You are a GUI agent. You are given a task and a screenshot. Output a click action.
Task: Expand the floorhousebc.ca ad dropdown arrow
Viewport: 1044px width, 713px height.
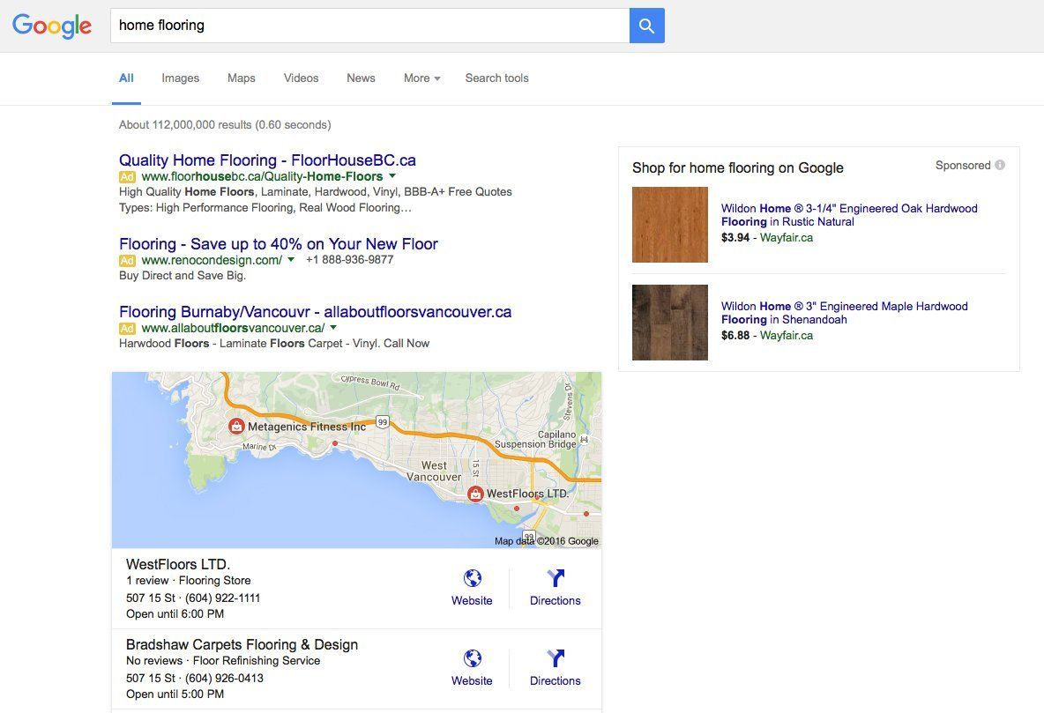click(x=392, y=176)
